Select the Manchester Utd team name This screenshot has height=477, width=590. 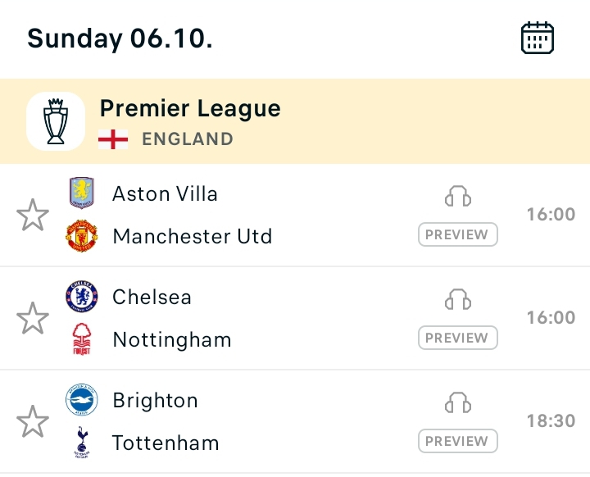tap(193, 236)
